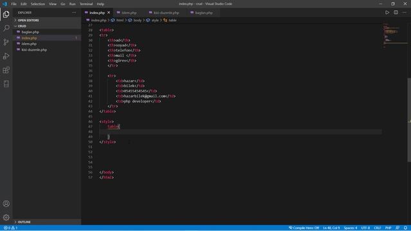Viewport: 411px width, 231px height.
Task: Click the Run file play icon
Action: click(x=387, y=13)
